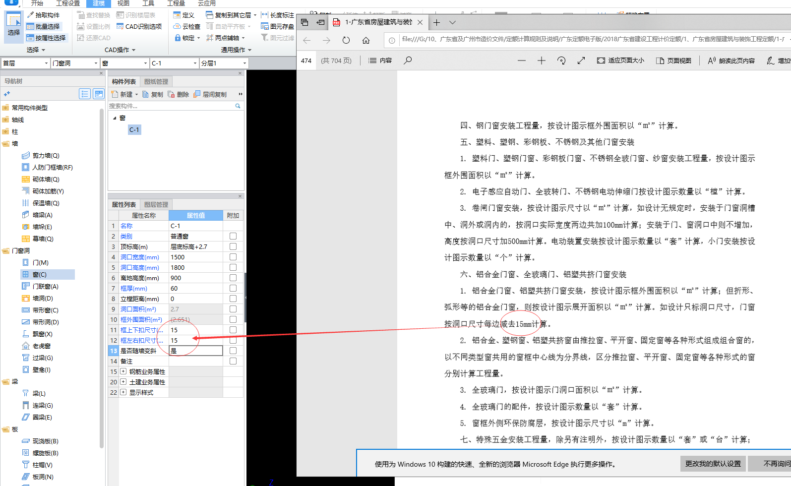Select 门(M) in navigation tree
Viewport: 791px width, 486px height.
pos(41,262)
